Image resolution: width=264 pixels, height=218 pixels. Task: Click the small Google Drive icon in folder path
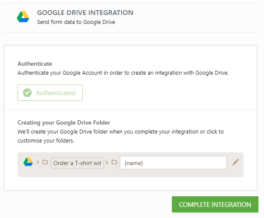[x=28, y=162]
